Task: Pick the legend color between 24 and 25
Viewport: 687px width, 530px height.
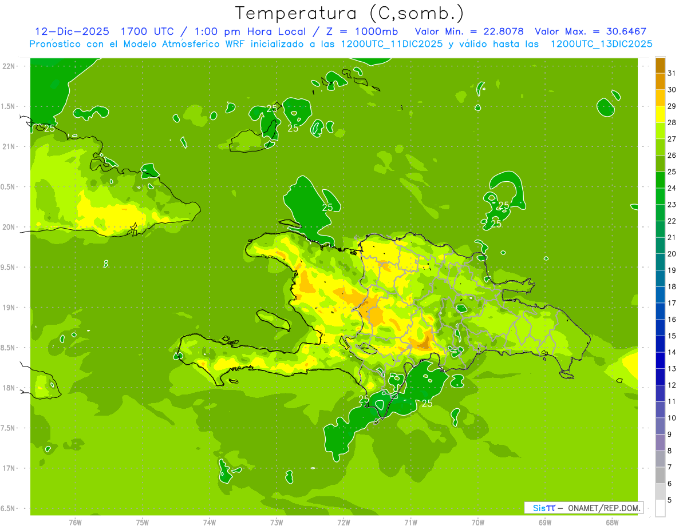Action: pyautogui.click(x=660, y=180)
